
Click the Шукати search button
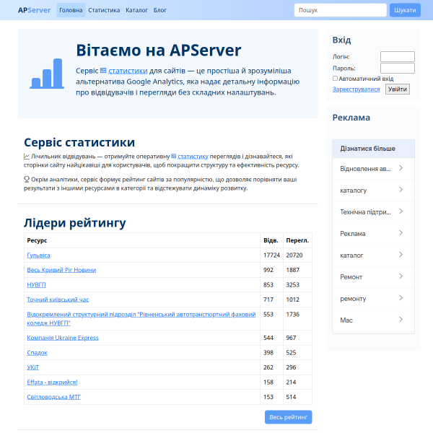pyautogui.click(x=405, y=10)
